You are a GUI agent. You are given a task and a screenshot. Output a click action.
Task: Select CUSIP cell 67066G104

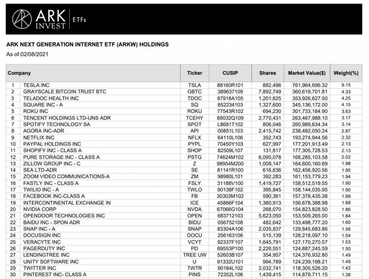pyautogui.click(x=230, y=209)
